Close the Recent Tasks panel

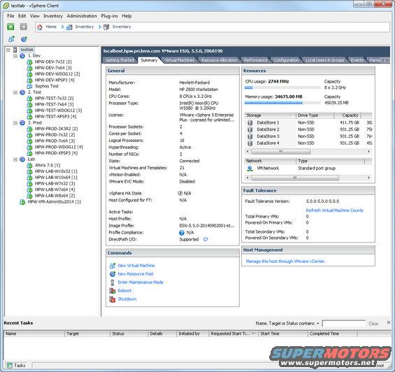[389, 322]
